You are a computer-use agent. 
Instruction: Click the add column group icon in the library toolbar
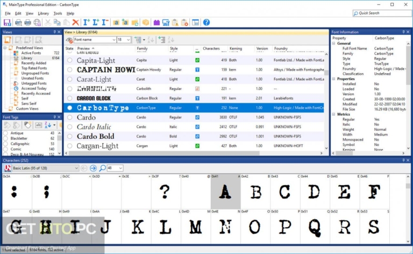161,40
